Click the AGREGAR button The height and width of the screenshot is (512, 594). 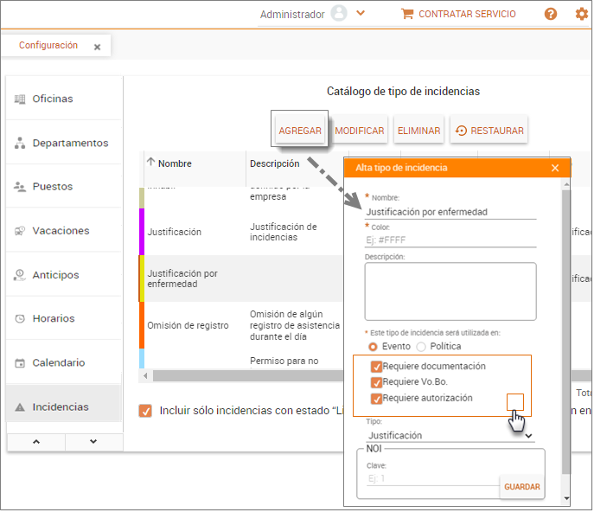point(300,131)
